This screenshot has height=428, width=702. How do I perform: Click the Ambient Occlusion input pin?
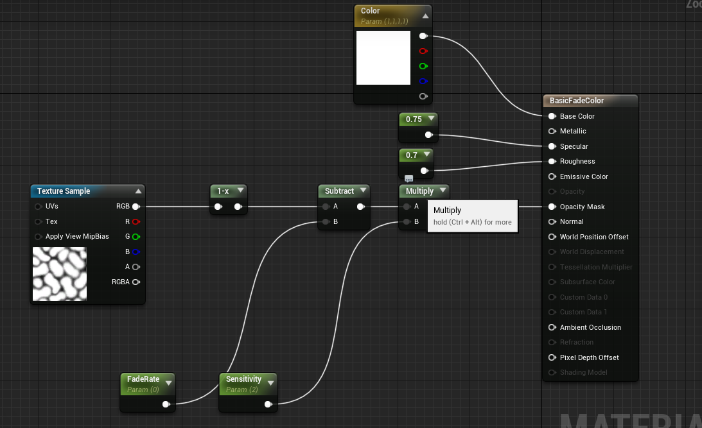(x=552, y=327)
